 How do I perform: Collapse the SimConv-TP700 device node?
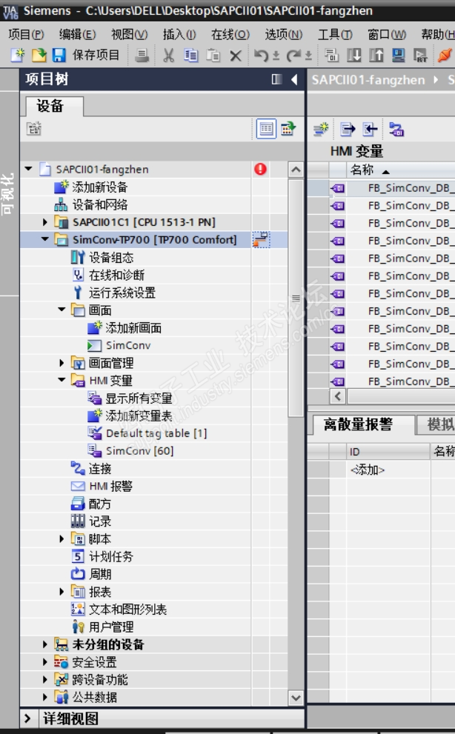[x=45, y=239]
